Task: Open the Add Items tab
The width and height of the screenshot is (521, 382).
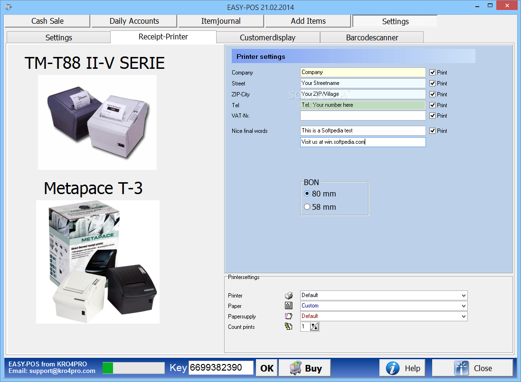Action: coord(308,21)
